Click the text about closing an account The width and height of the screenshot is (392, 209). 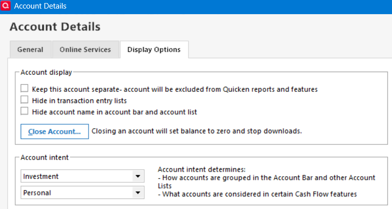click(x=197, y=131)
